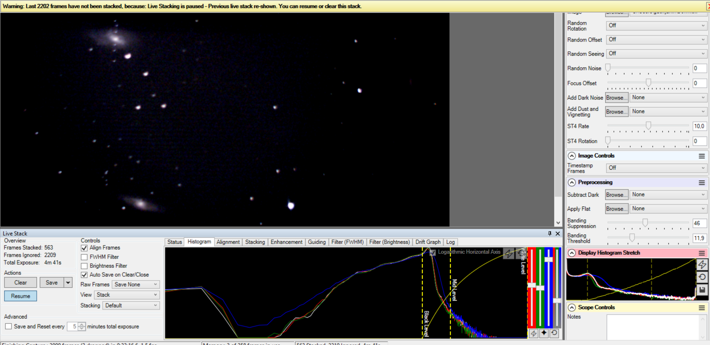The height and width of the screenshot is (345, 710).
Task: Click the Banding Suppression slider handle
Action: (x=645, y=223)
